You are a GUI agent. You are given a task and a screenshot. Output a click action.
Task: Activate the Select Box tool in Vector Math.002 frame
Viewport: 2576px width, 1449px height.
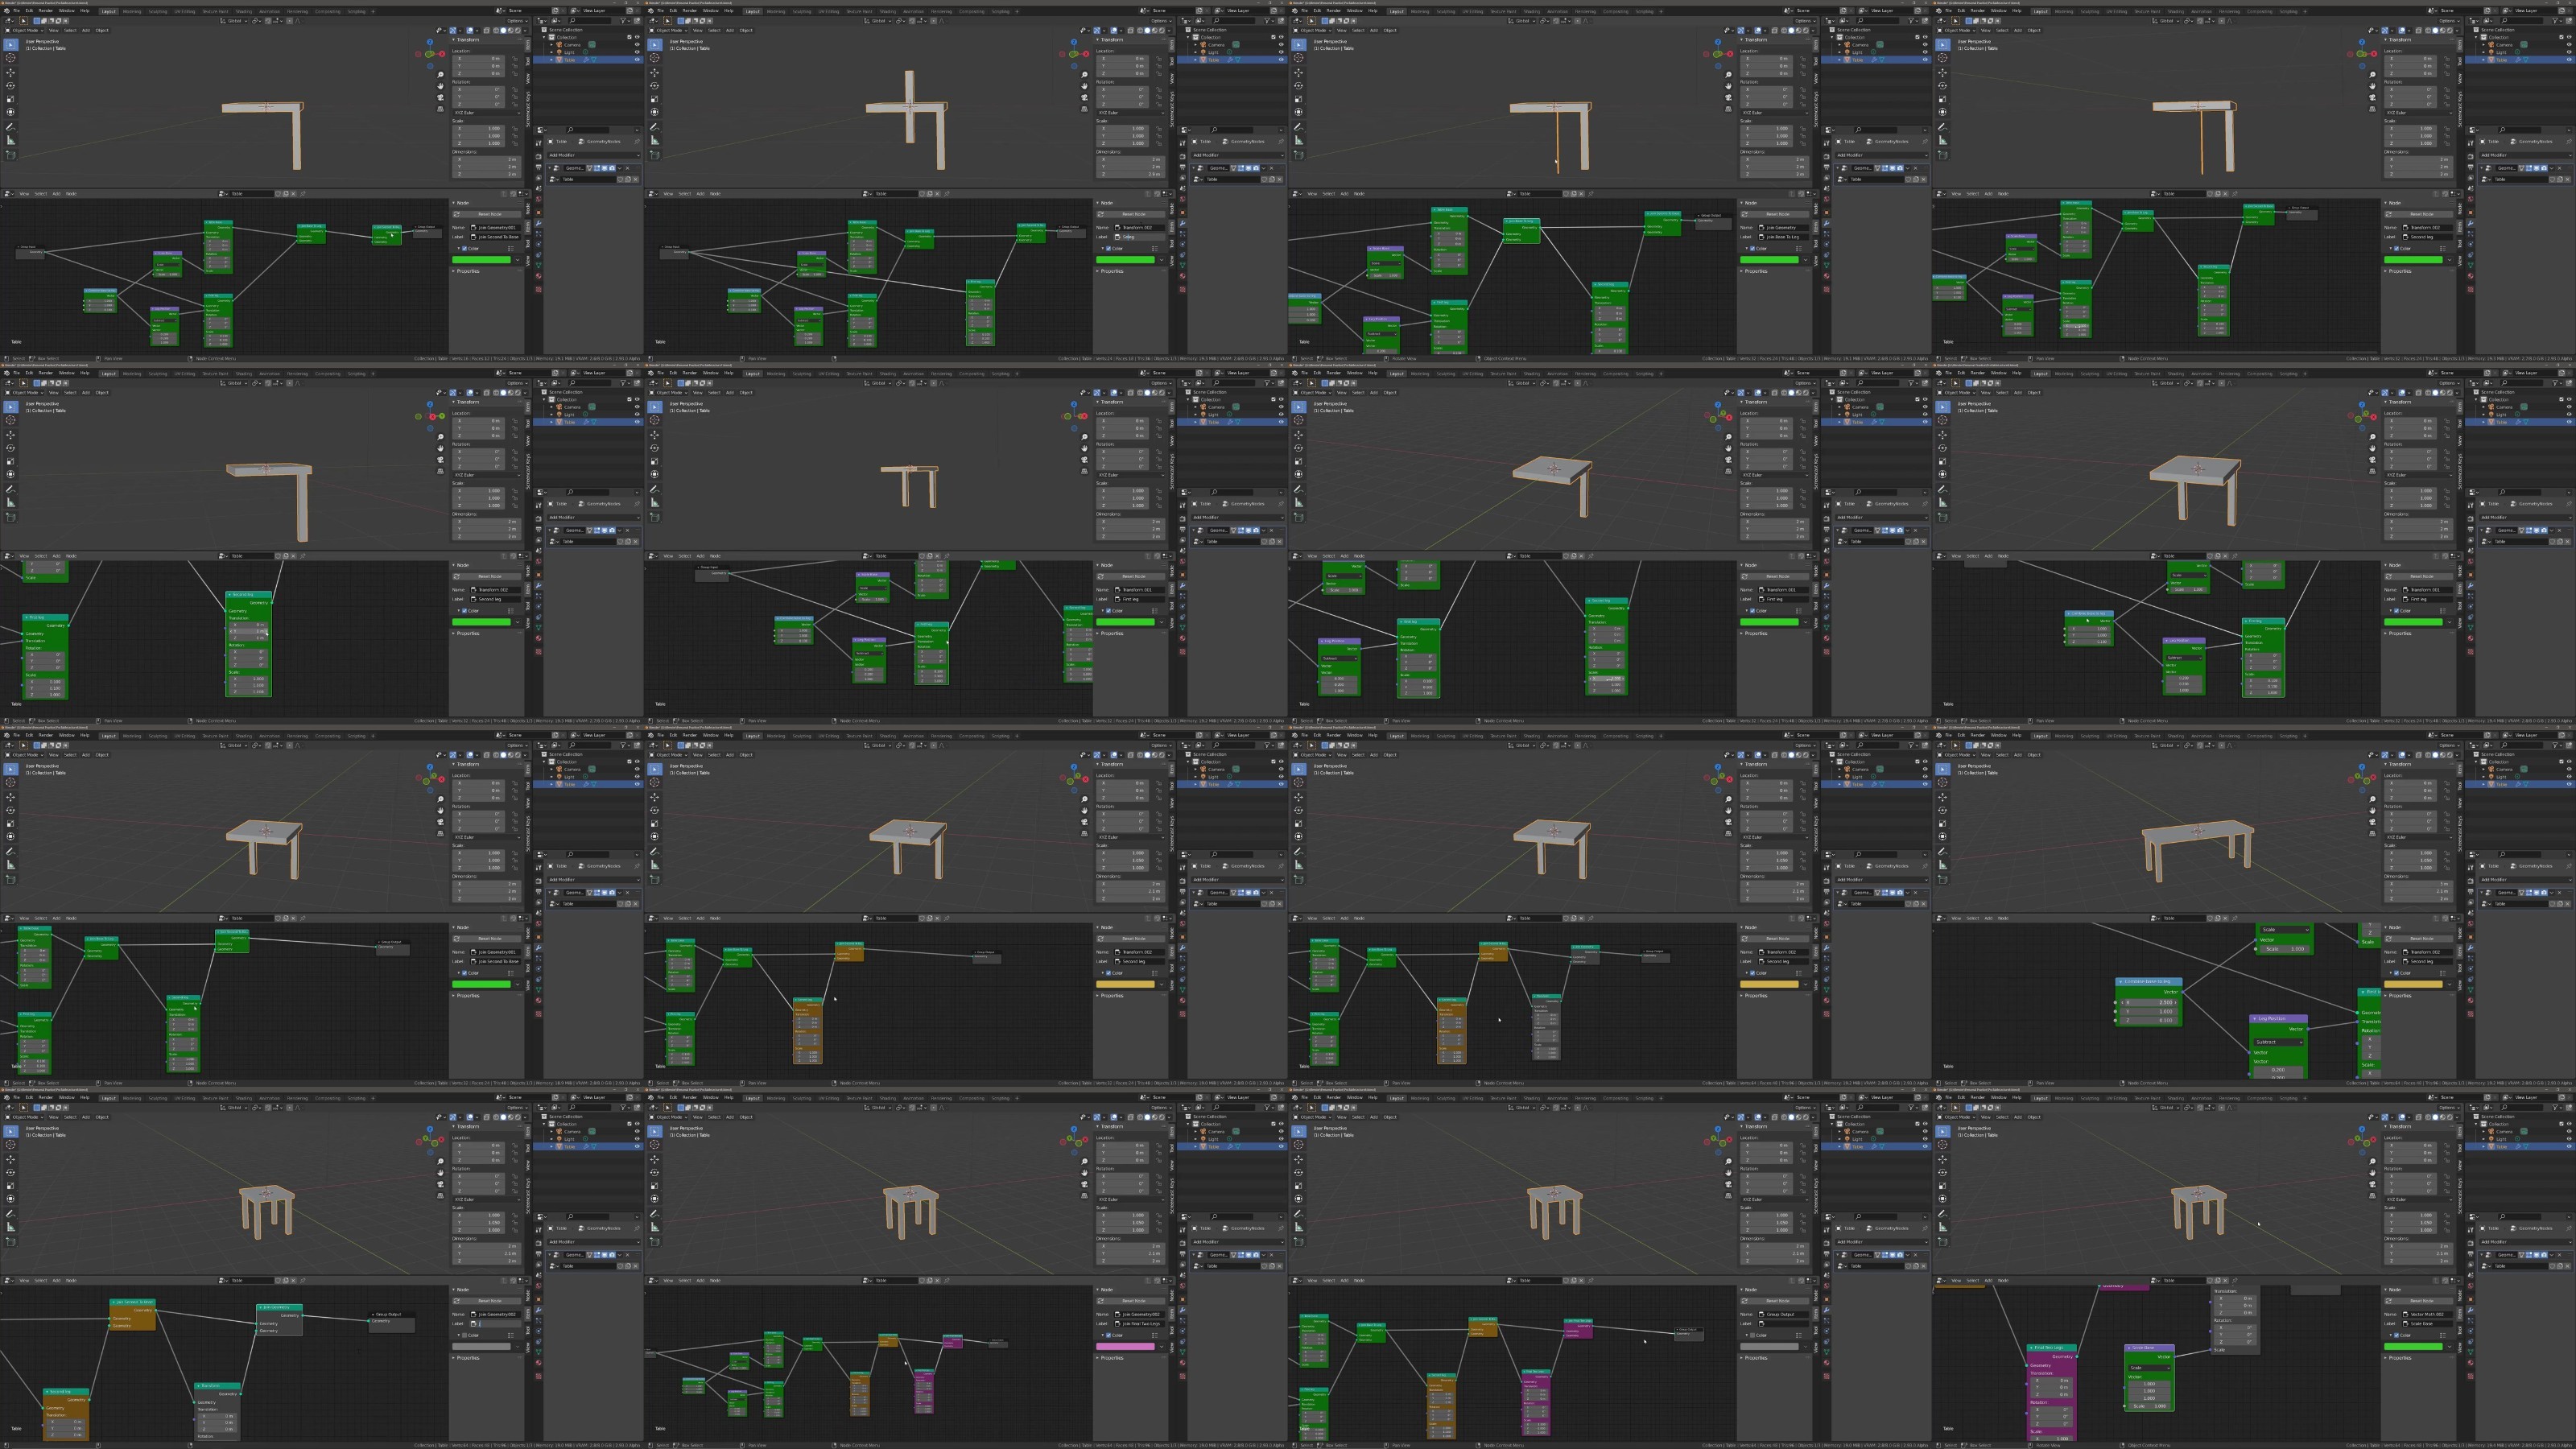(1943, 1131)
